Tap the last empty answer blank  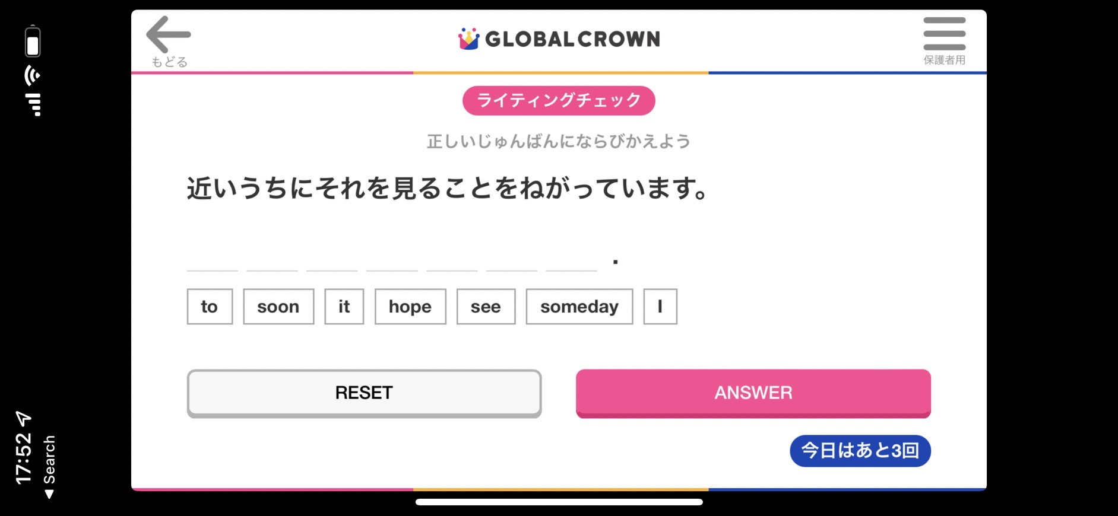pos(571,260)
